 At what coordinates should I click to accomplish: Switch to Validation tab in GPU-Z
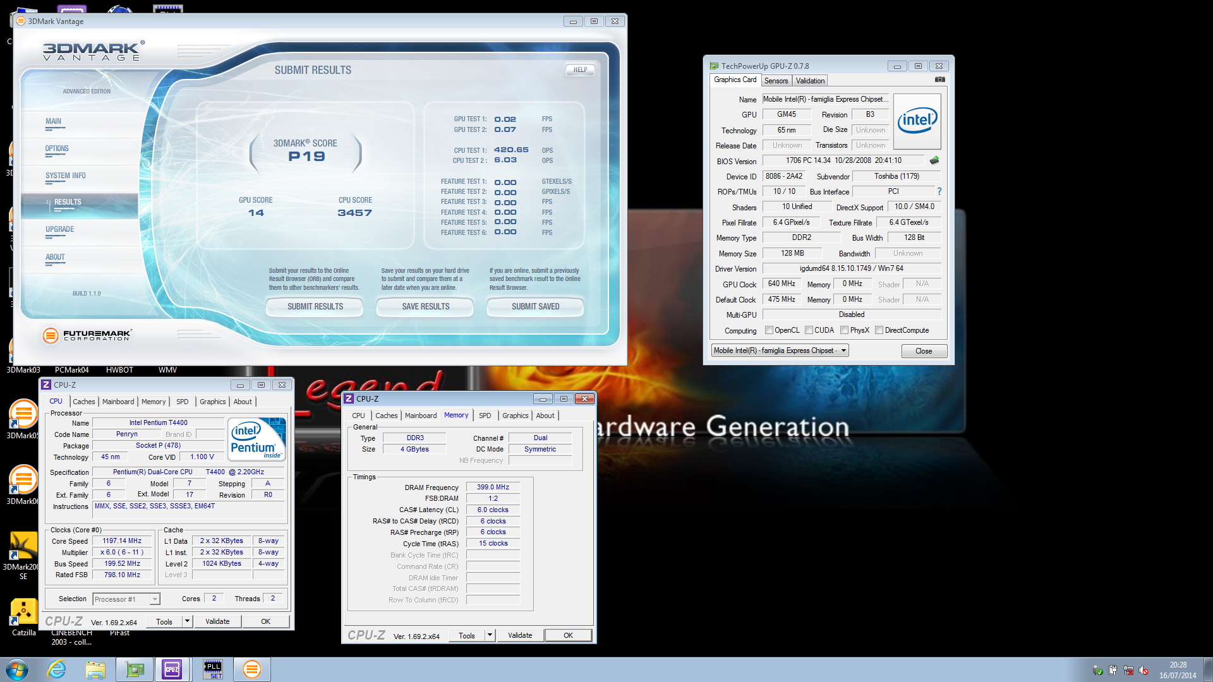click(x=810, y=81)
